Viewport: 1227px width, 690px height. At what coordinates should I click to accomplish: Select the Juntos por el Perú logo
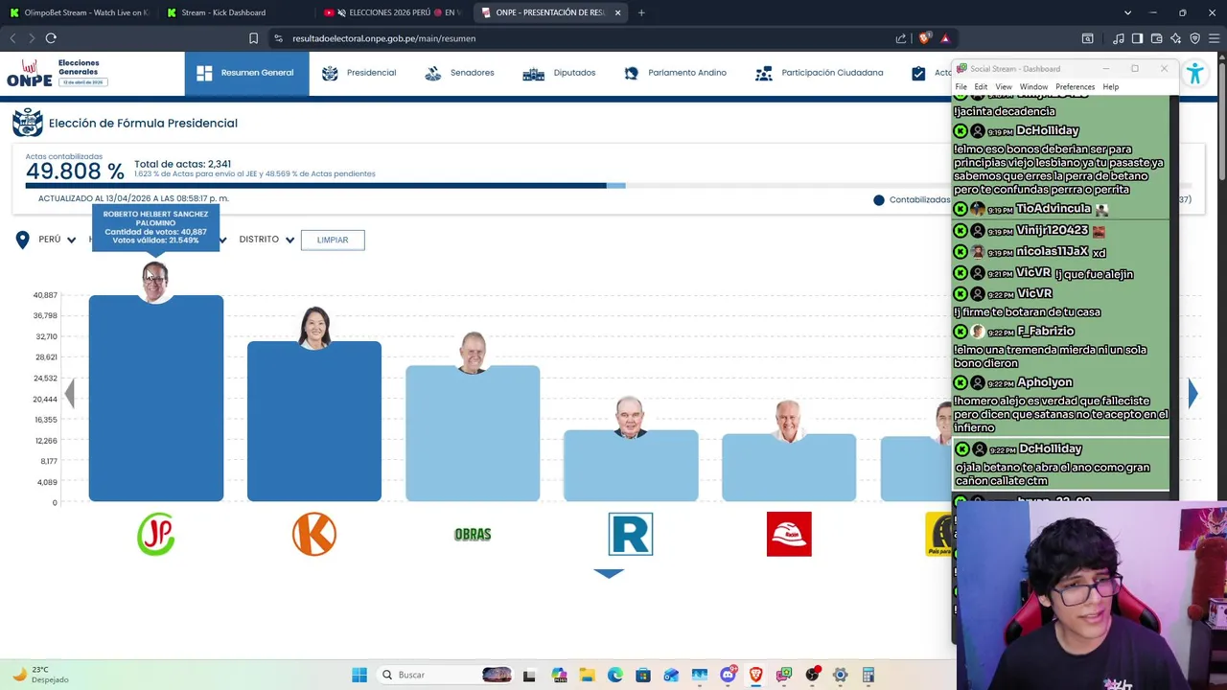(156, 534)
